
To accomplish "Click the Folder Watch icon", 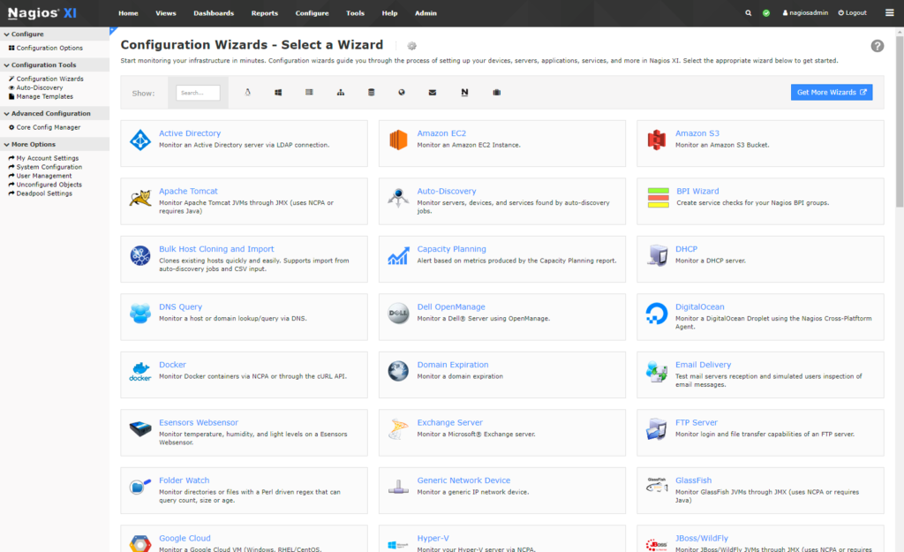I will pyautogui.click(x=140, y=487).
